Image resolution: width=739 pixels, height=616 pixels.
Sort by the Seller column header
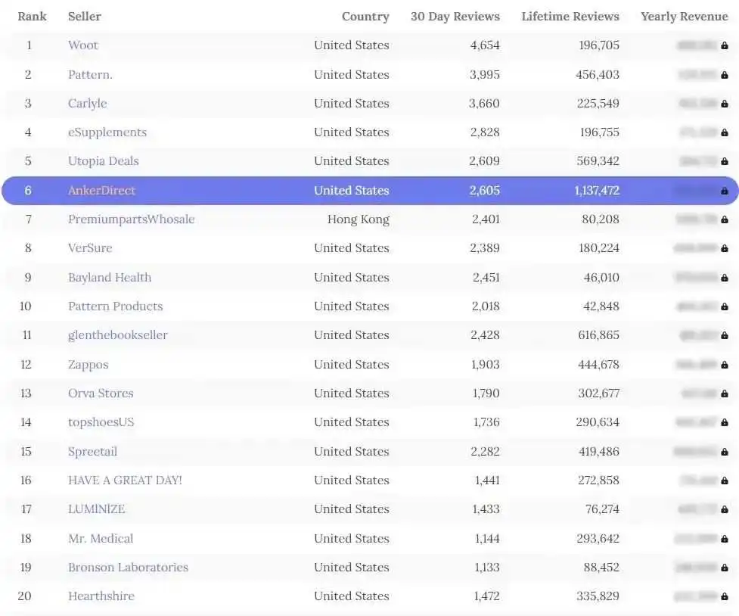coord(85,17)
